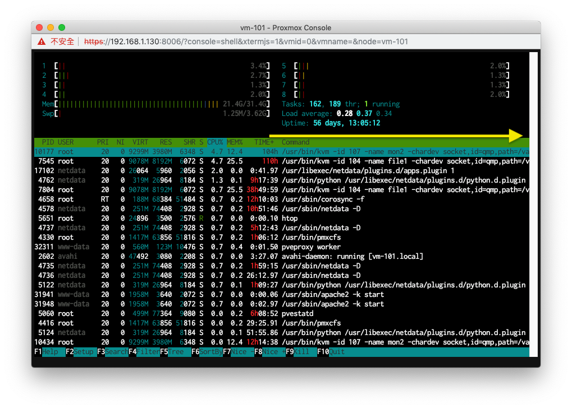The height and width of the screenshot is (409, 572).
Task: Click CPU 5 usage meter
Action: click(395, 66)
